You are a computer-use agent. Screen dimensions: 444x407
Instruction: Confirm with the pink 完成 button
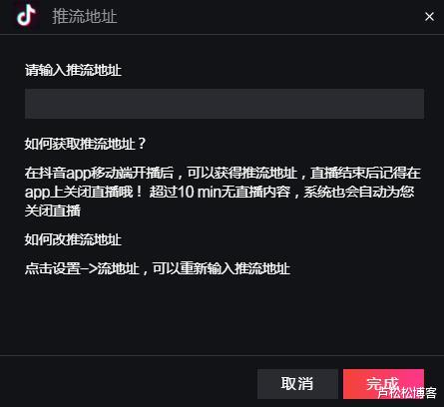383,384
